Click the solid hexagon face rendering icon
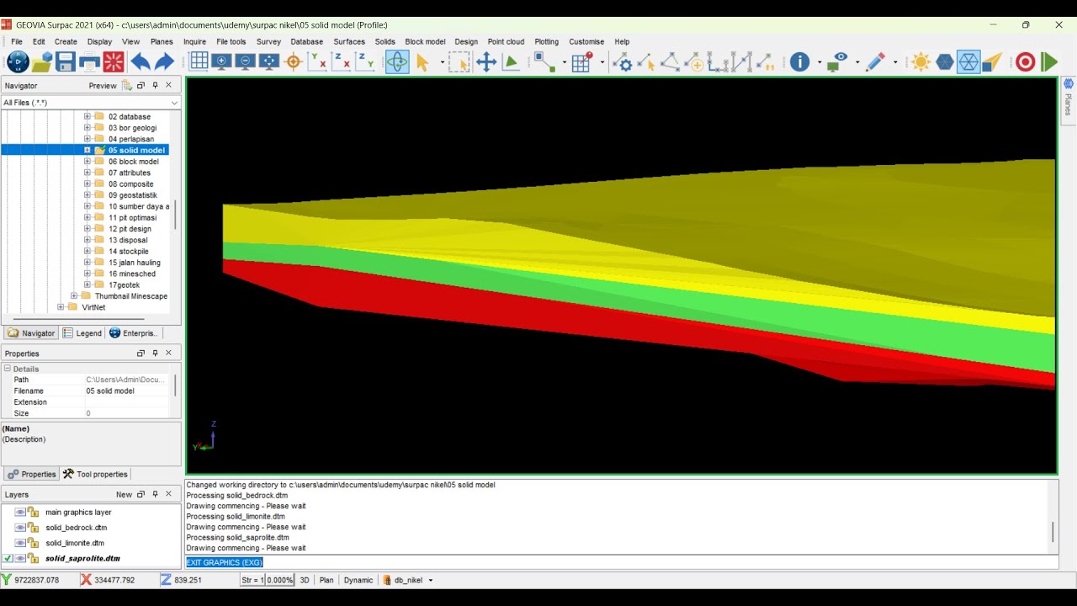 pyautogui.click(x=945, y=61)
